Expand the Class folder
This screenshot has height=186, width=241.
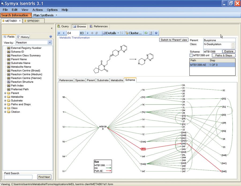[5, 108]
